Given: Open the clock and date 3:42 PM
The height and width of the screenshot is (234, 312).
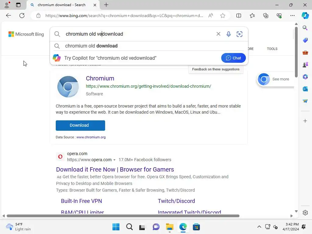Looking at the screenshot, I should tap(291, 227).
